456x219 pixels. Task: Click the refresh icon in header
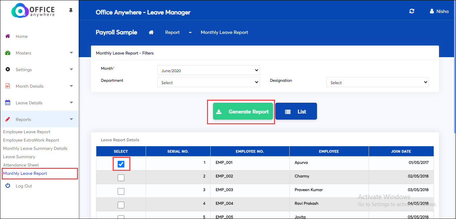click(412, 11)
